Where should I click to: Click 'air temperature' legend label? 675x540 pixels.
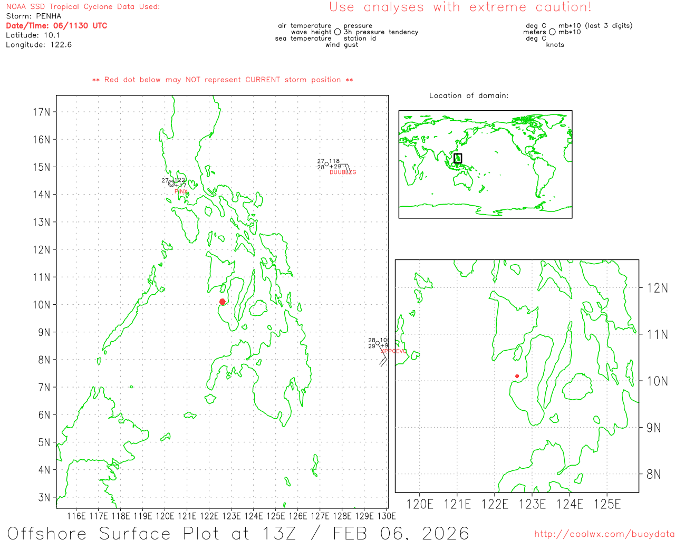305,26
